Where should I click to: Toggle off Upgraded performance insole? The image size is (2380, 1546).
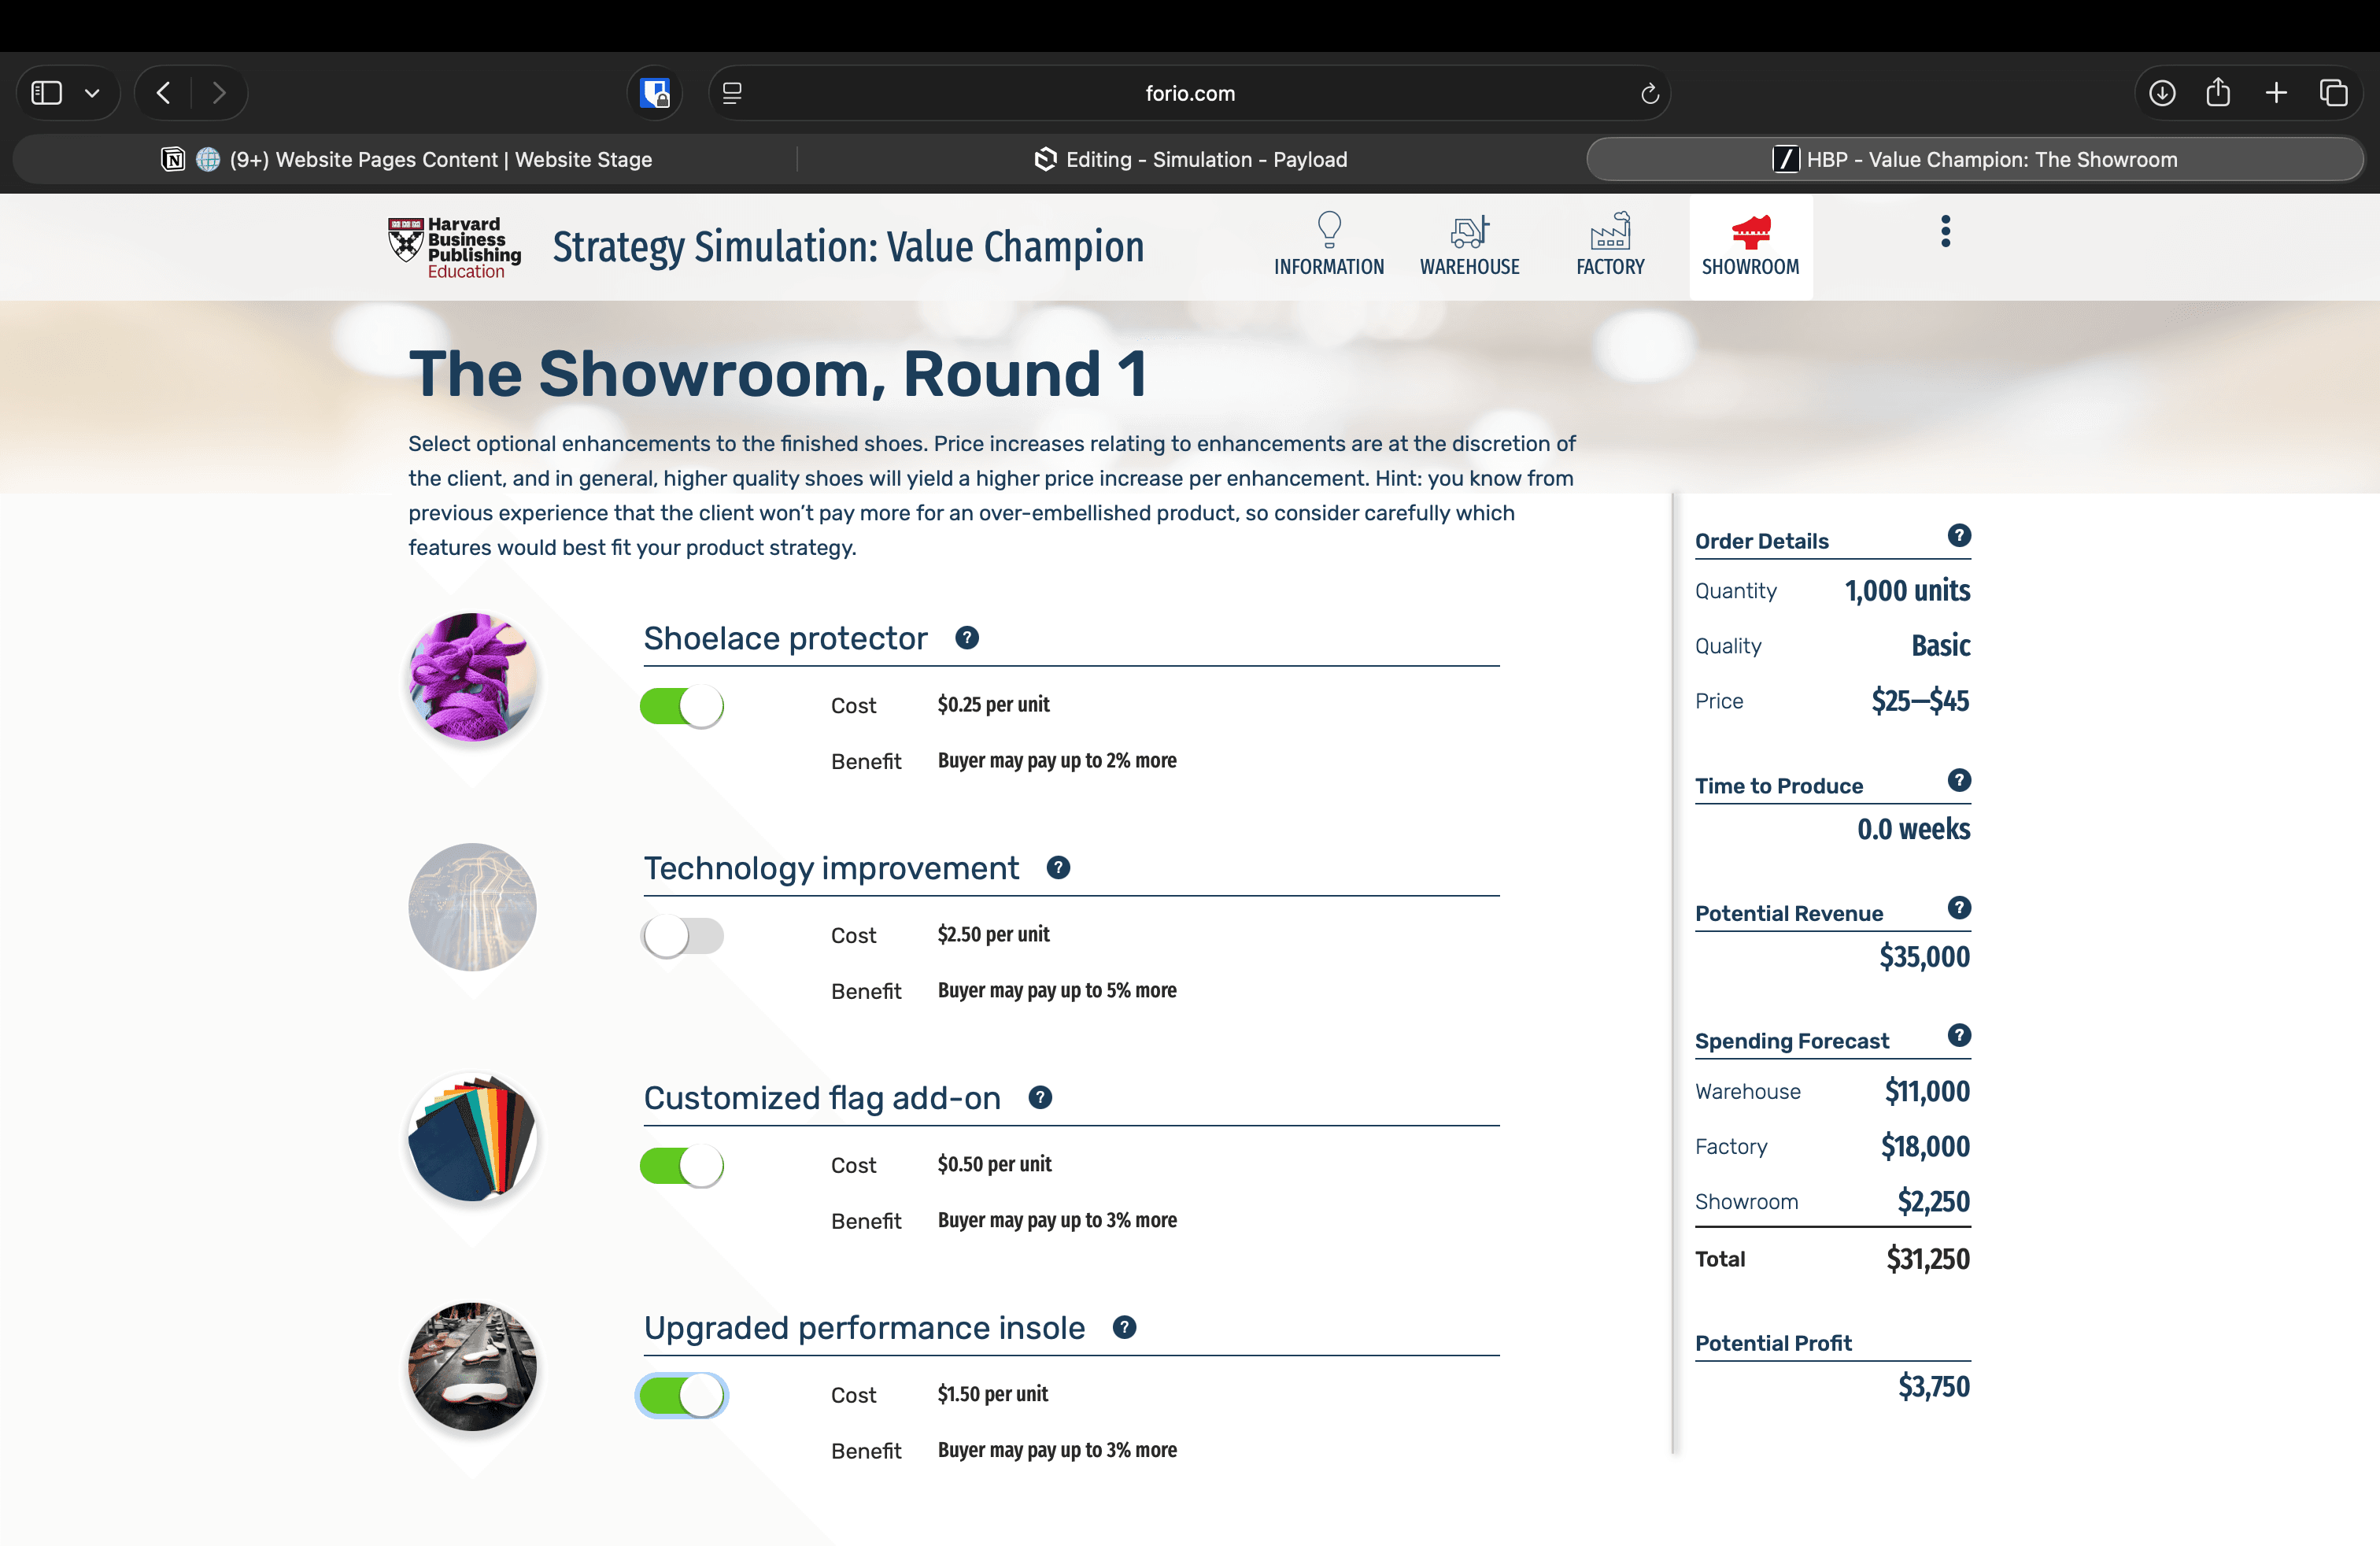tap(682, 1396)
